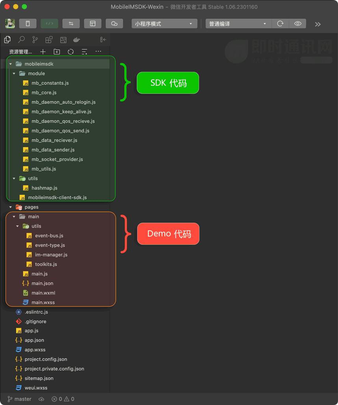Open the ... more actions menu in 资源管理器

(x=98, y=51)
